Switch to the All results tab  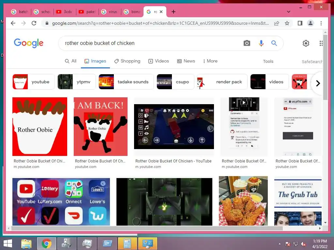coord(70,61)
